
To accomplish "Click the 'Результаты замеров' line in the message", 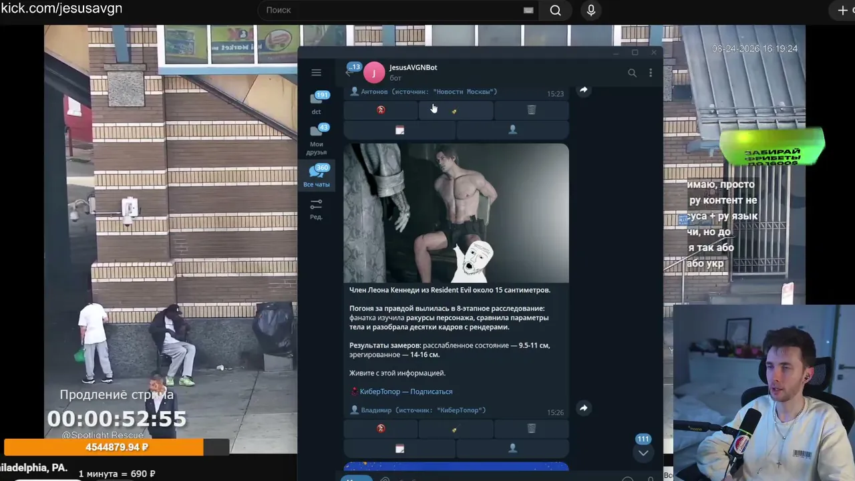I will pos(450,350).
